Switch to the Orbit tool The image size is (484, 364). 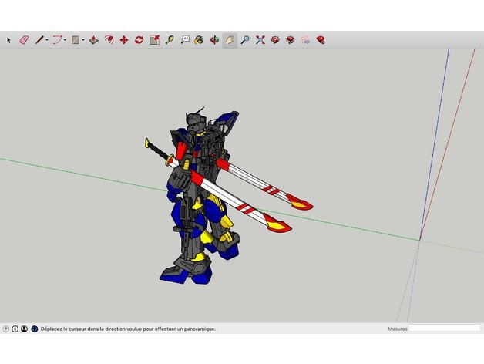click(214, 39)
